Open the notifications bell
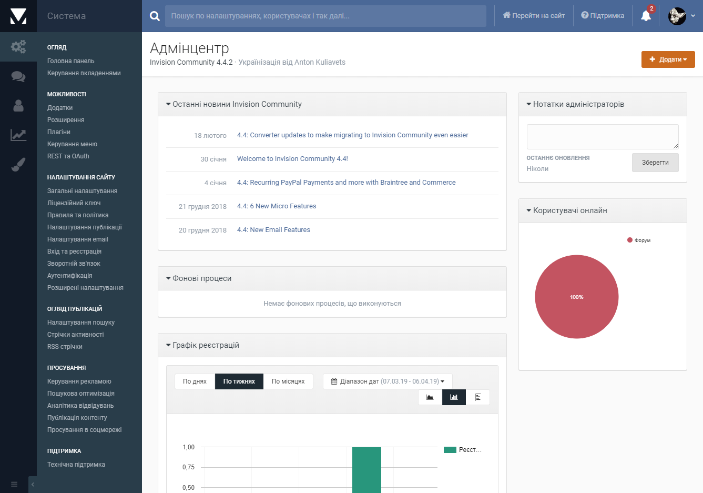This screenshot has height=493, width=703. tap(646, 16)
